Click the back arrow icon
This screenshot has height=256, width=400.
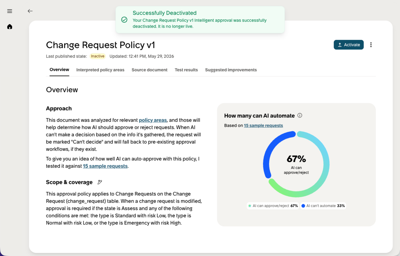coord(30,11)
